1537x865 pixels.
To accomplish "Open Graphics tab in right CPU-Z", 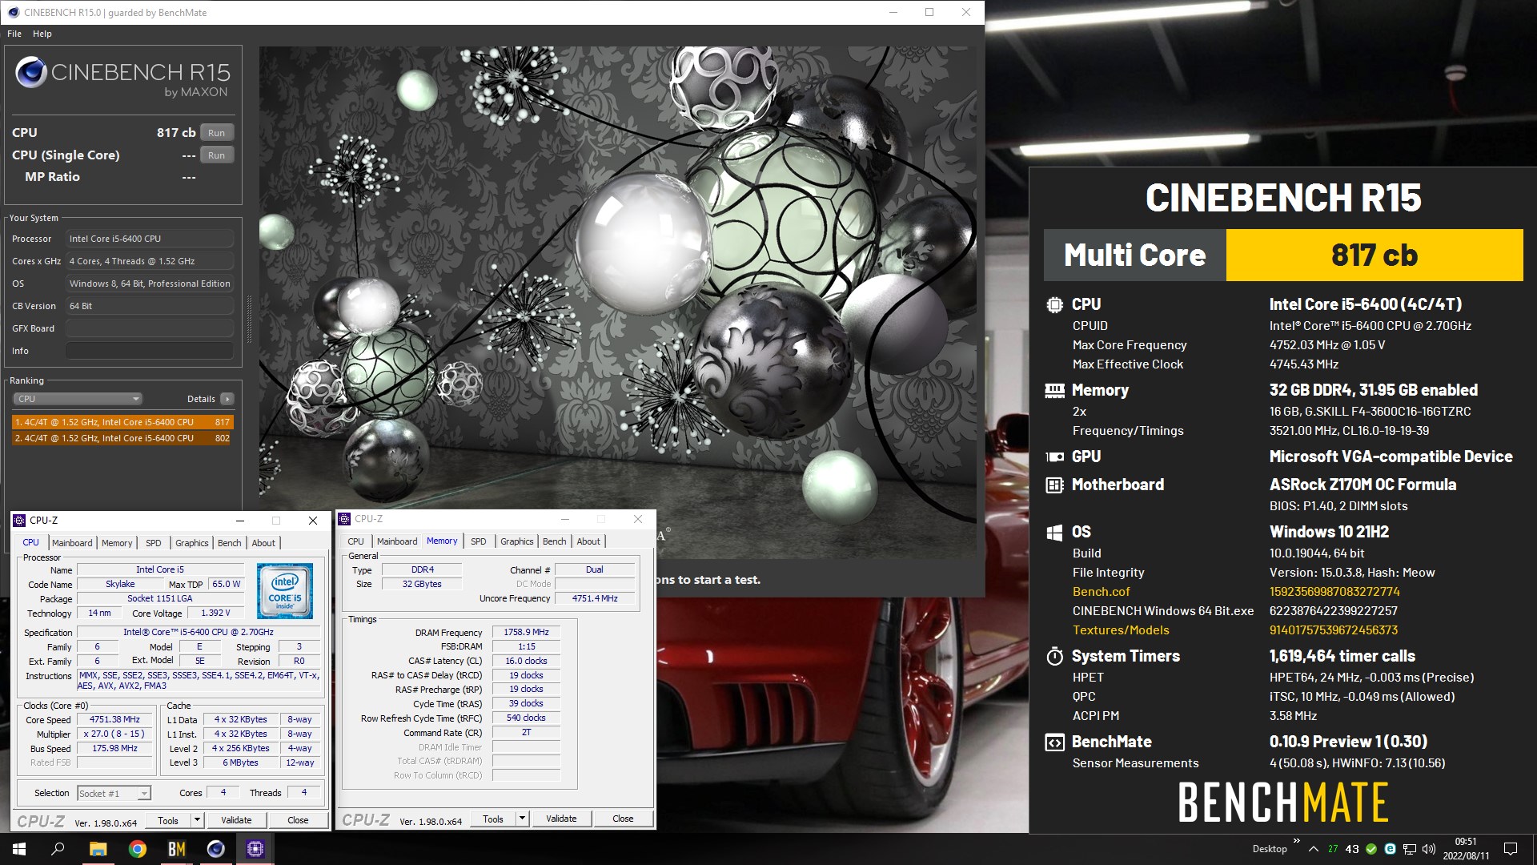I will click(x=517, y=541).
